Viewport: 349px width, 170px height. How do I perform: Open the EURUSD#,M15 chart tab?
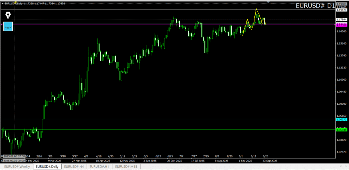(126, 167)
